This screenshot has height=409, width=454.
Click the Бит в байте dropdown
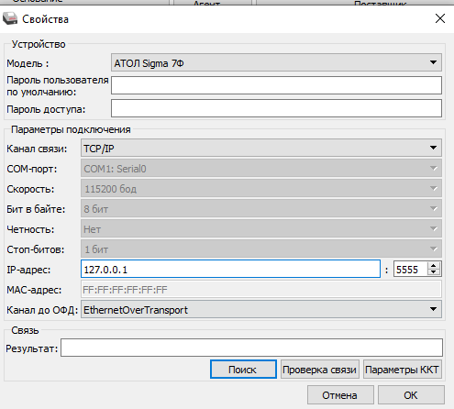click(x=261, y=209)
